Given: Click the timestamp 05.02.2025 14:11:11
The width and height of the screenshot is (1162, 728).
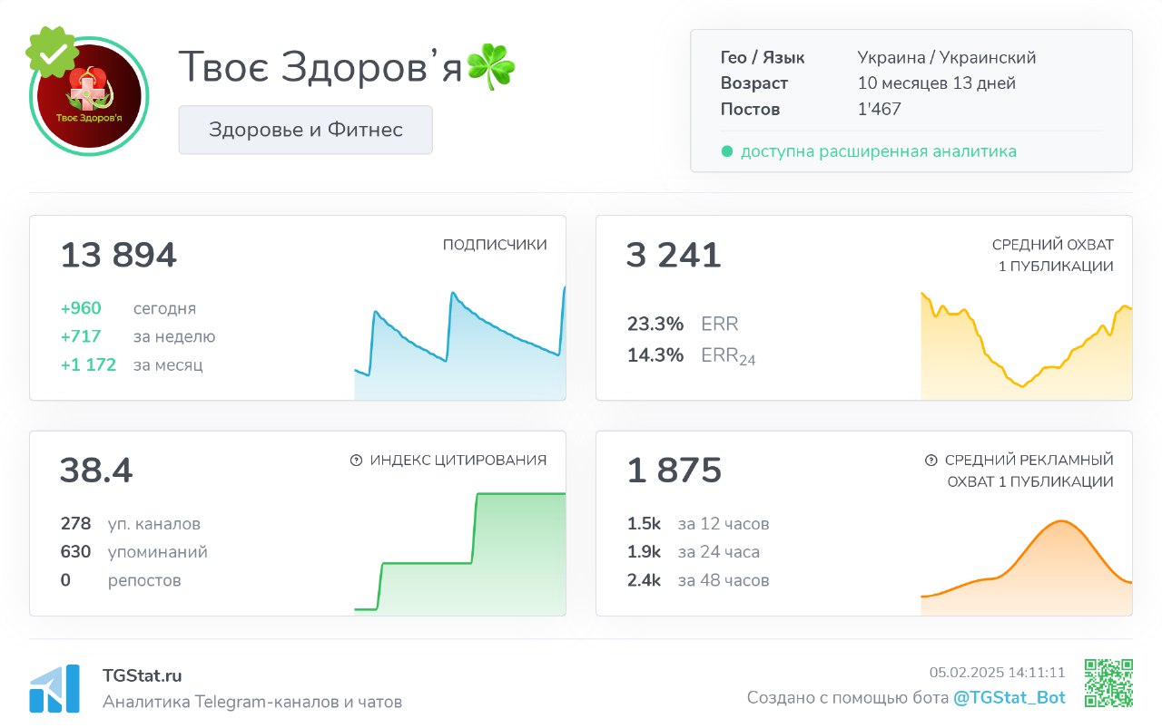Looking at the screenshot, I should pyautogui.click(x=997, y=673).
